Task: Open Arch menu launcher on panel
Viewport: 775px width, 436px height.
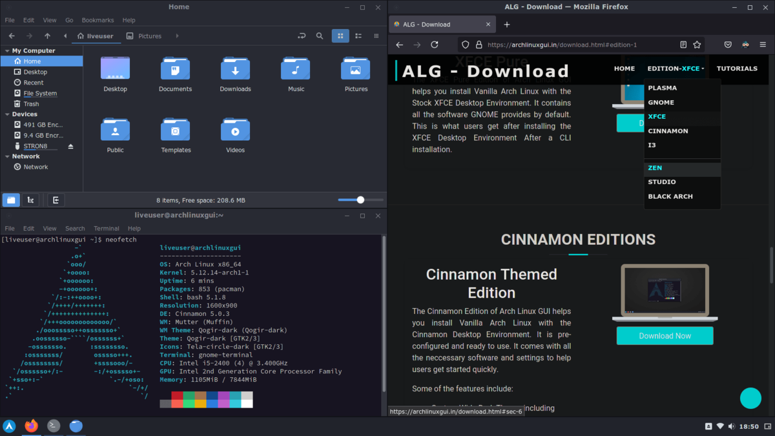Action: pyautogui.click(x=10, y=426)
